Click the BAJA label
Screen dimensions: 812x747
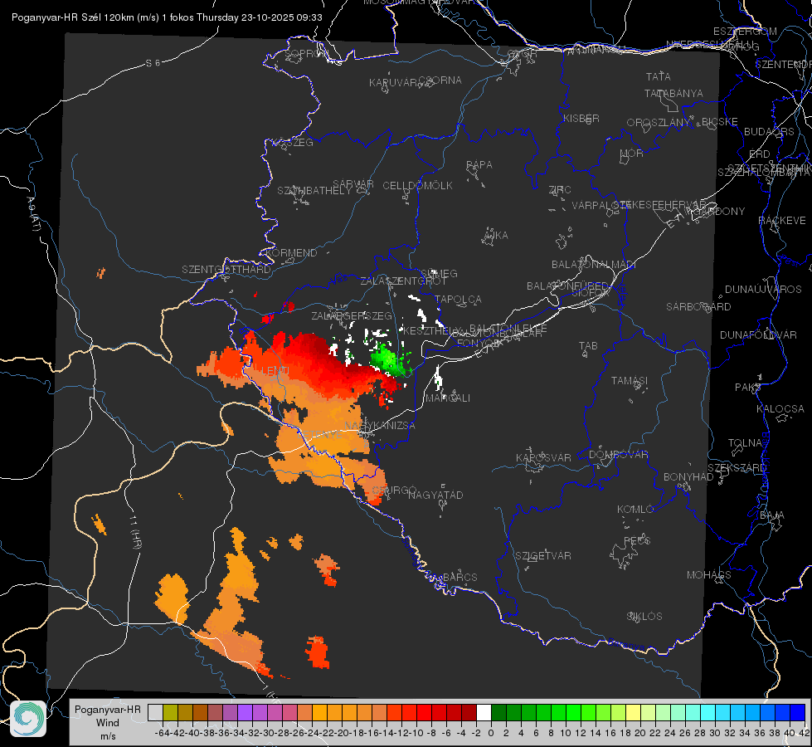tap(772, 515)
